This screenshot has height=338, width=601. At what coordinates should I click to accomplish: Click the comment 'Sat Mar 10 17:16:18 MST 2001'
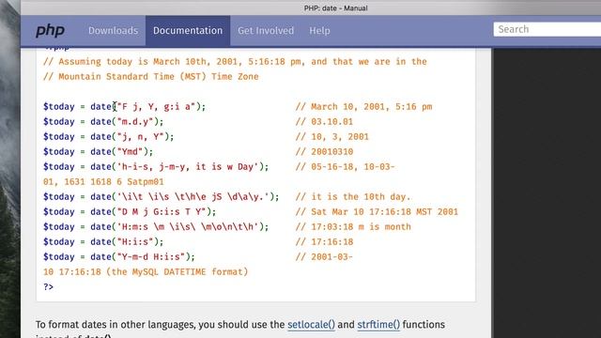(384, 211)
